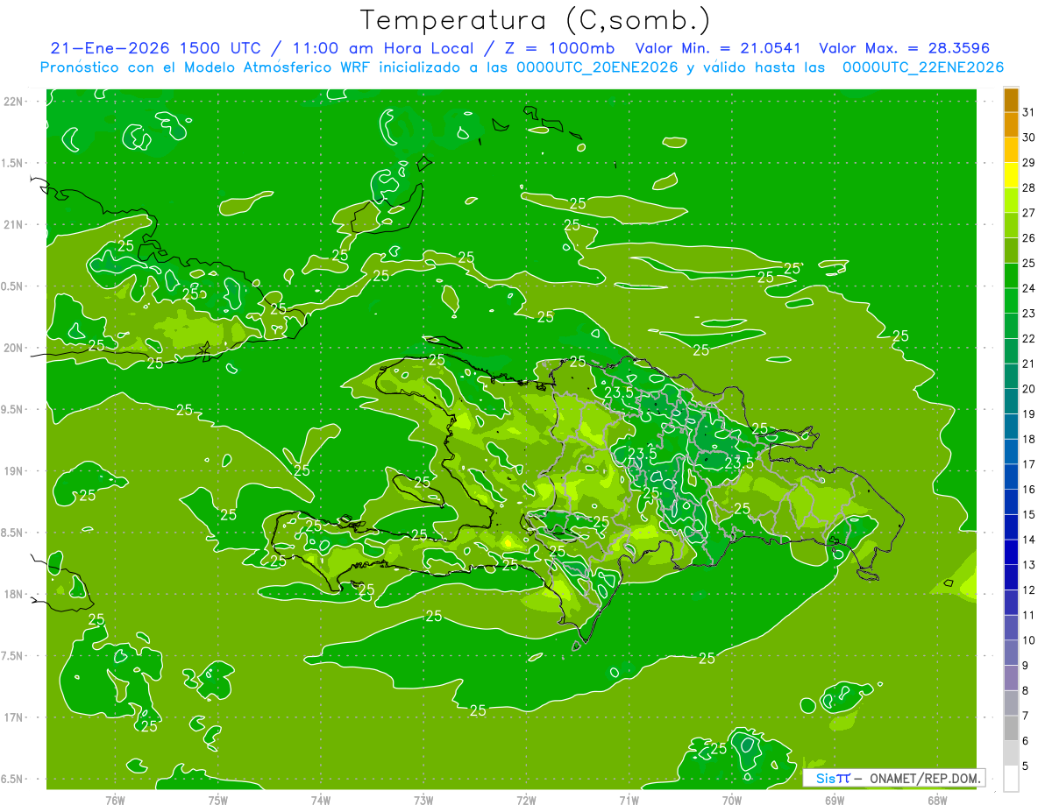Click the legend label "5"
This screenshot has height=812, width=1052.
point(1026,766)
